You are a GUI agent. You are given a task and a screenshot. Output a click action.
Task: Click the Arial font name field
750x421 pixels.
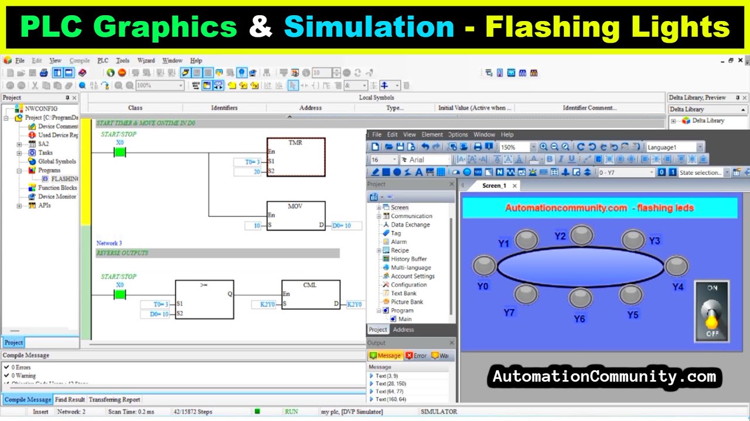point(427,160)
